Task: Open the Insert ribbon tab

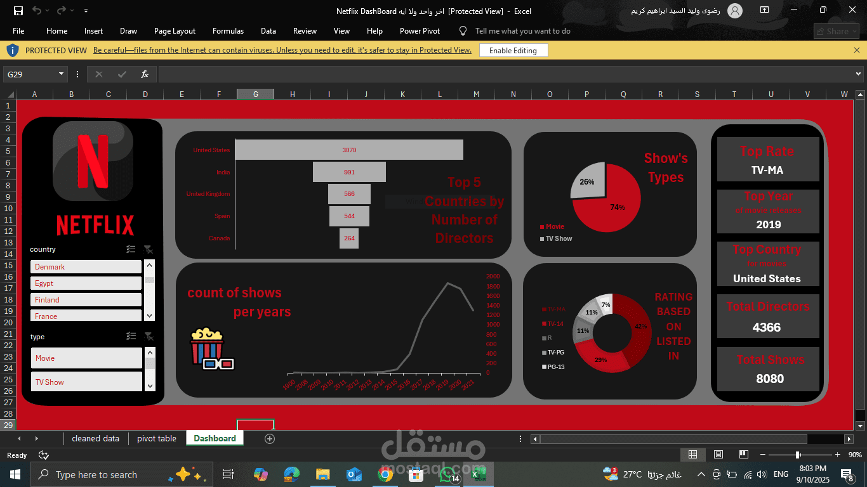Action: (93, 31)
